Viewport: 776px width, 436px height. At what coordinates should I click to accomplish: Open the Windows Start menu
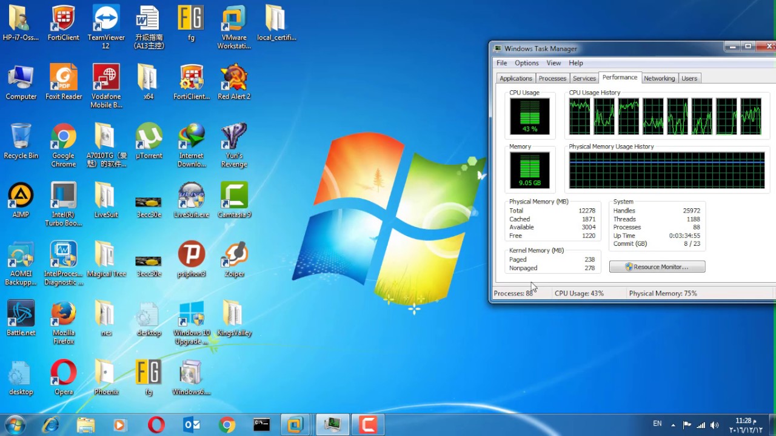click(x=15, y=425)
